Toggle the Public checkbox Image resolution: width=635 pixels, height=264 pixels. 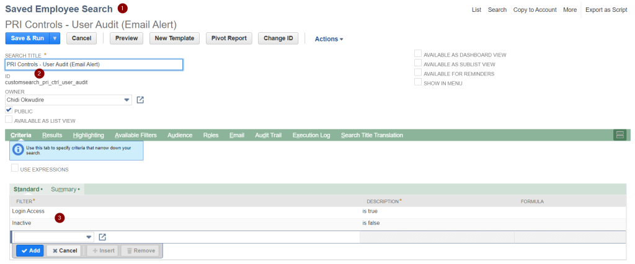(x=9, y=110)
